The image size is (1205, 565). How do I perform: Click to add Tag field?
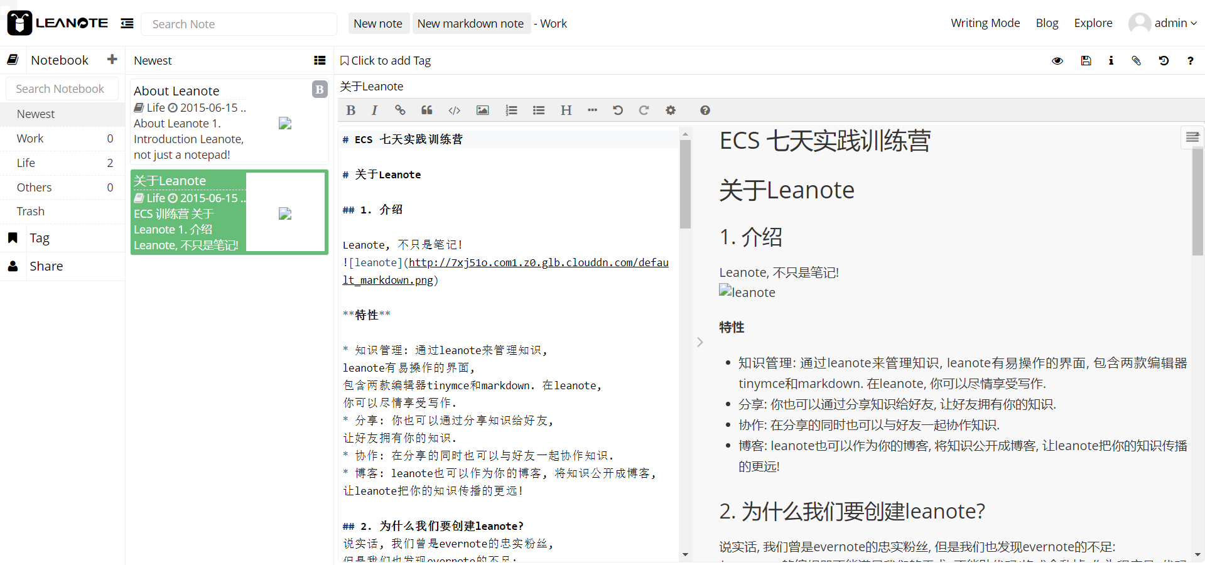pyautogui.click(x=391, y=61)
